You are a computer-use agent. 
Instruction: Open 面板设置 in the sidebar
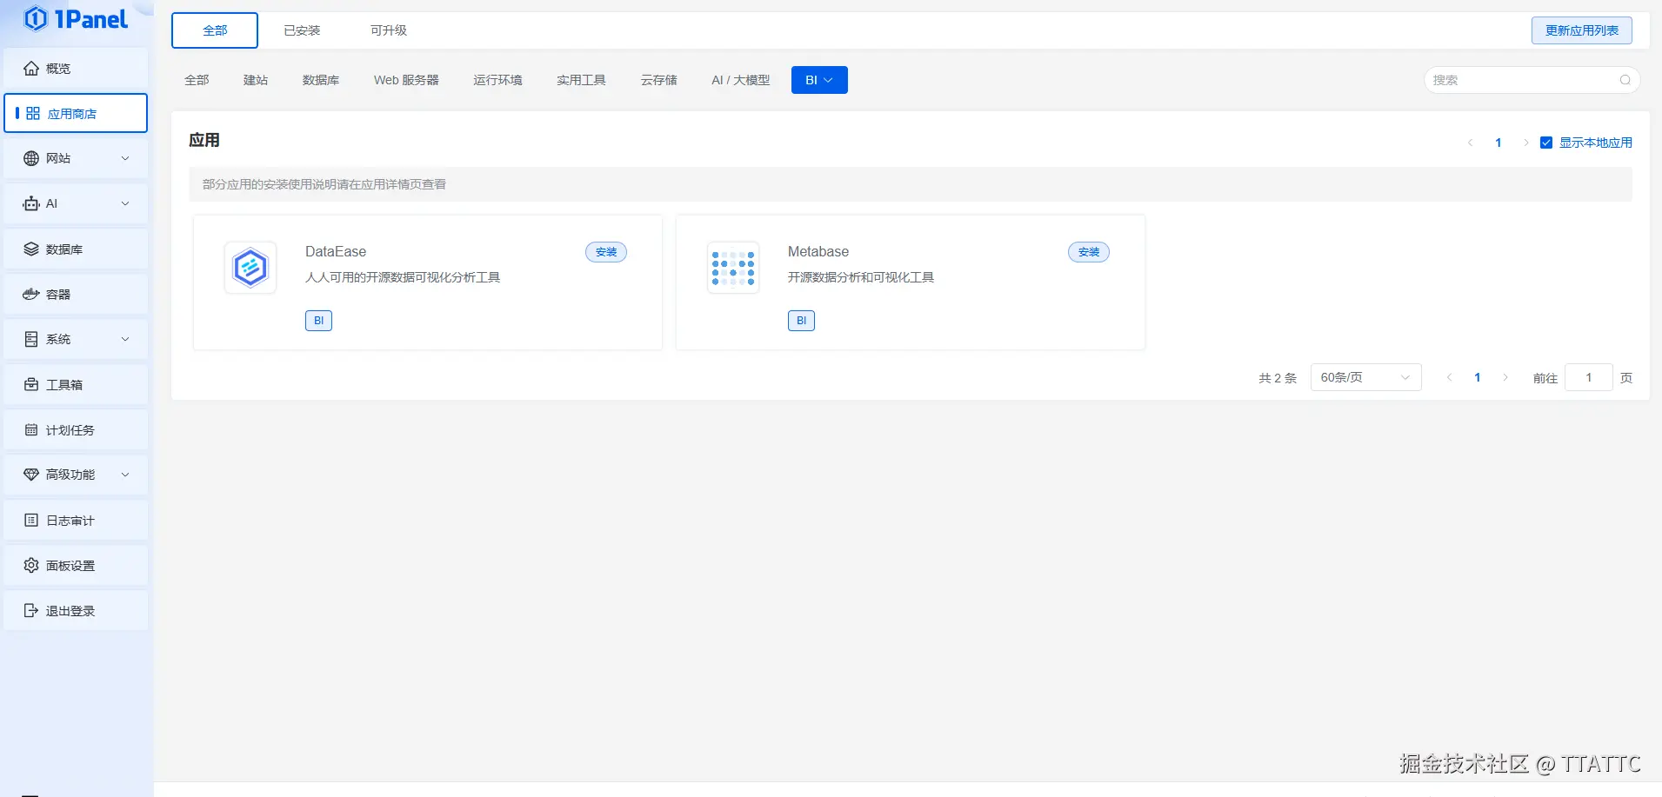pyautogui.click(x=76, y=566)
